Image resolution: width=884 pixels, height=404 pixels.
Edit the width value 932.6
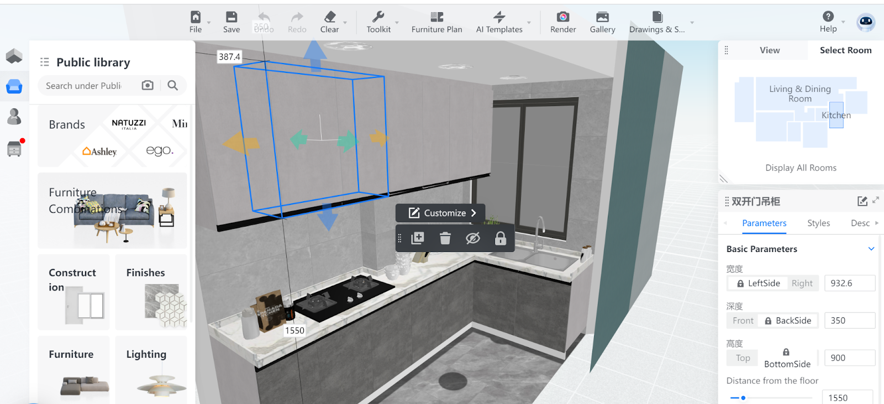pyautogui.click(x=849, y=284)
